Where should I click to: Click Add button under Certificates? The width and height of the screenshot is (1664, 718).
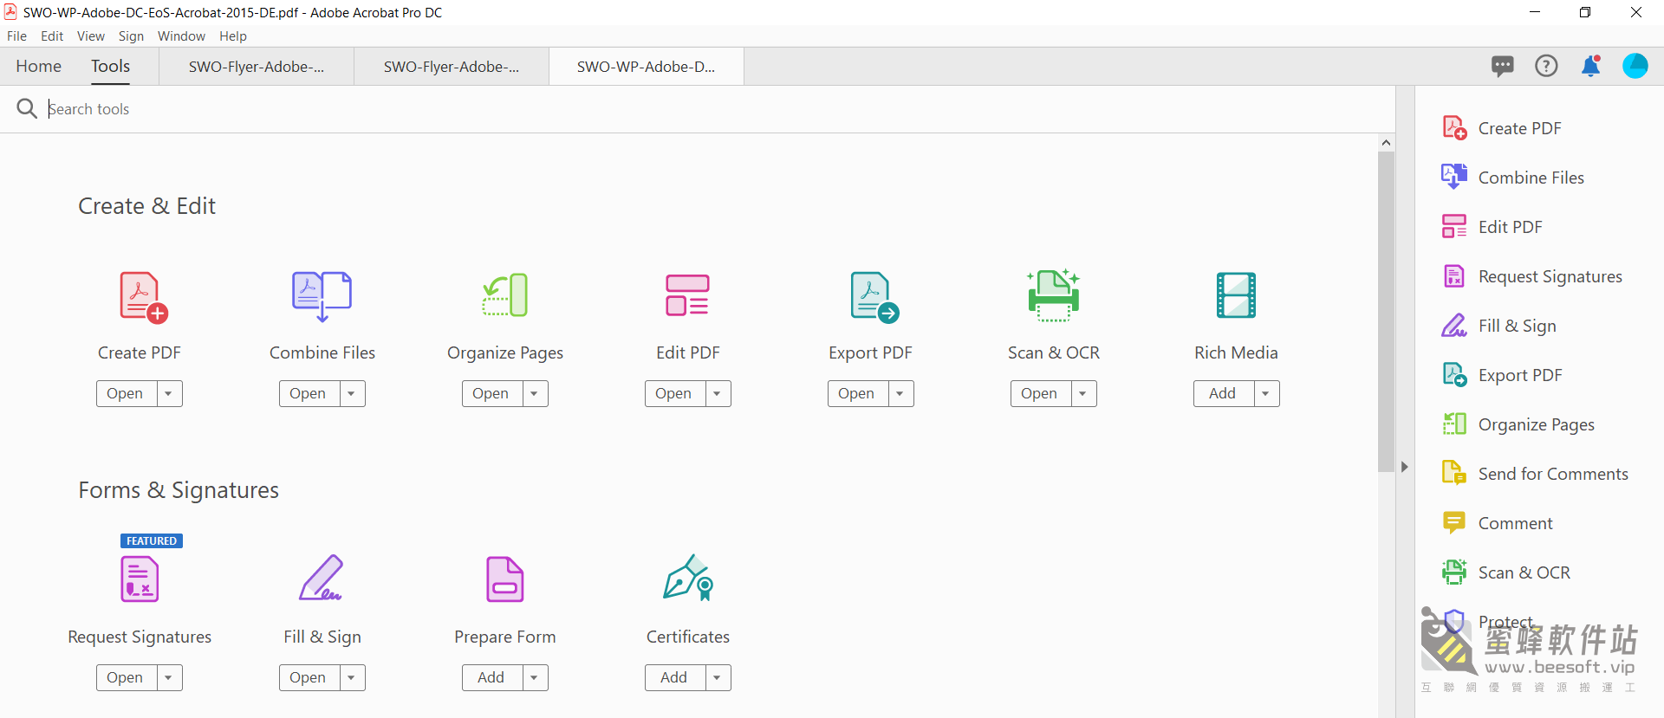(x=675, y=677)
